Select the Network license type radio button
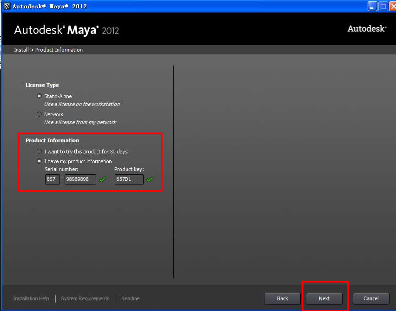 click(39, 114)
